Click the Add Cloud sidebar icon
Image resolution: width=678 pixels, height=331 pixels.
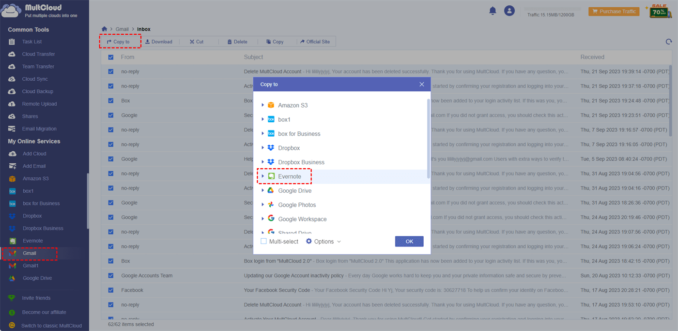pos(13,154)
